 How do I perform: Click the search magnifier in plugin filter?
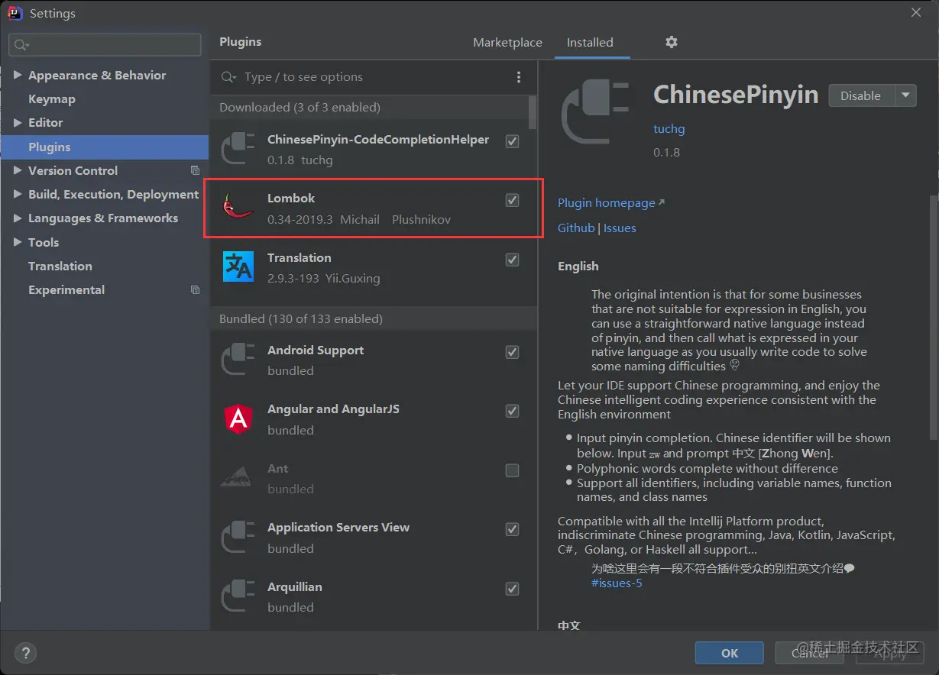coord(228,77)
